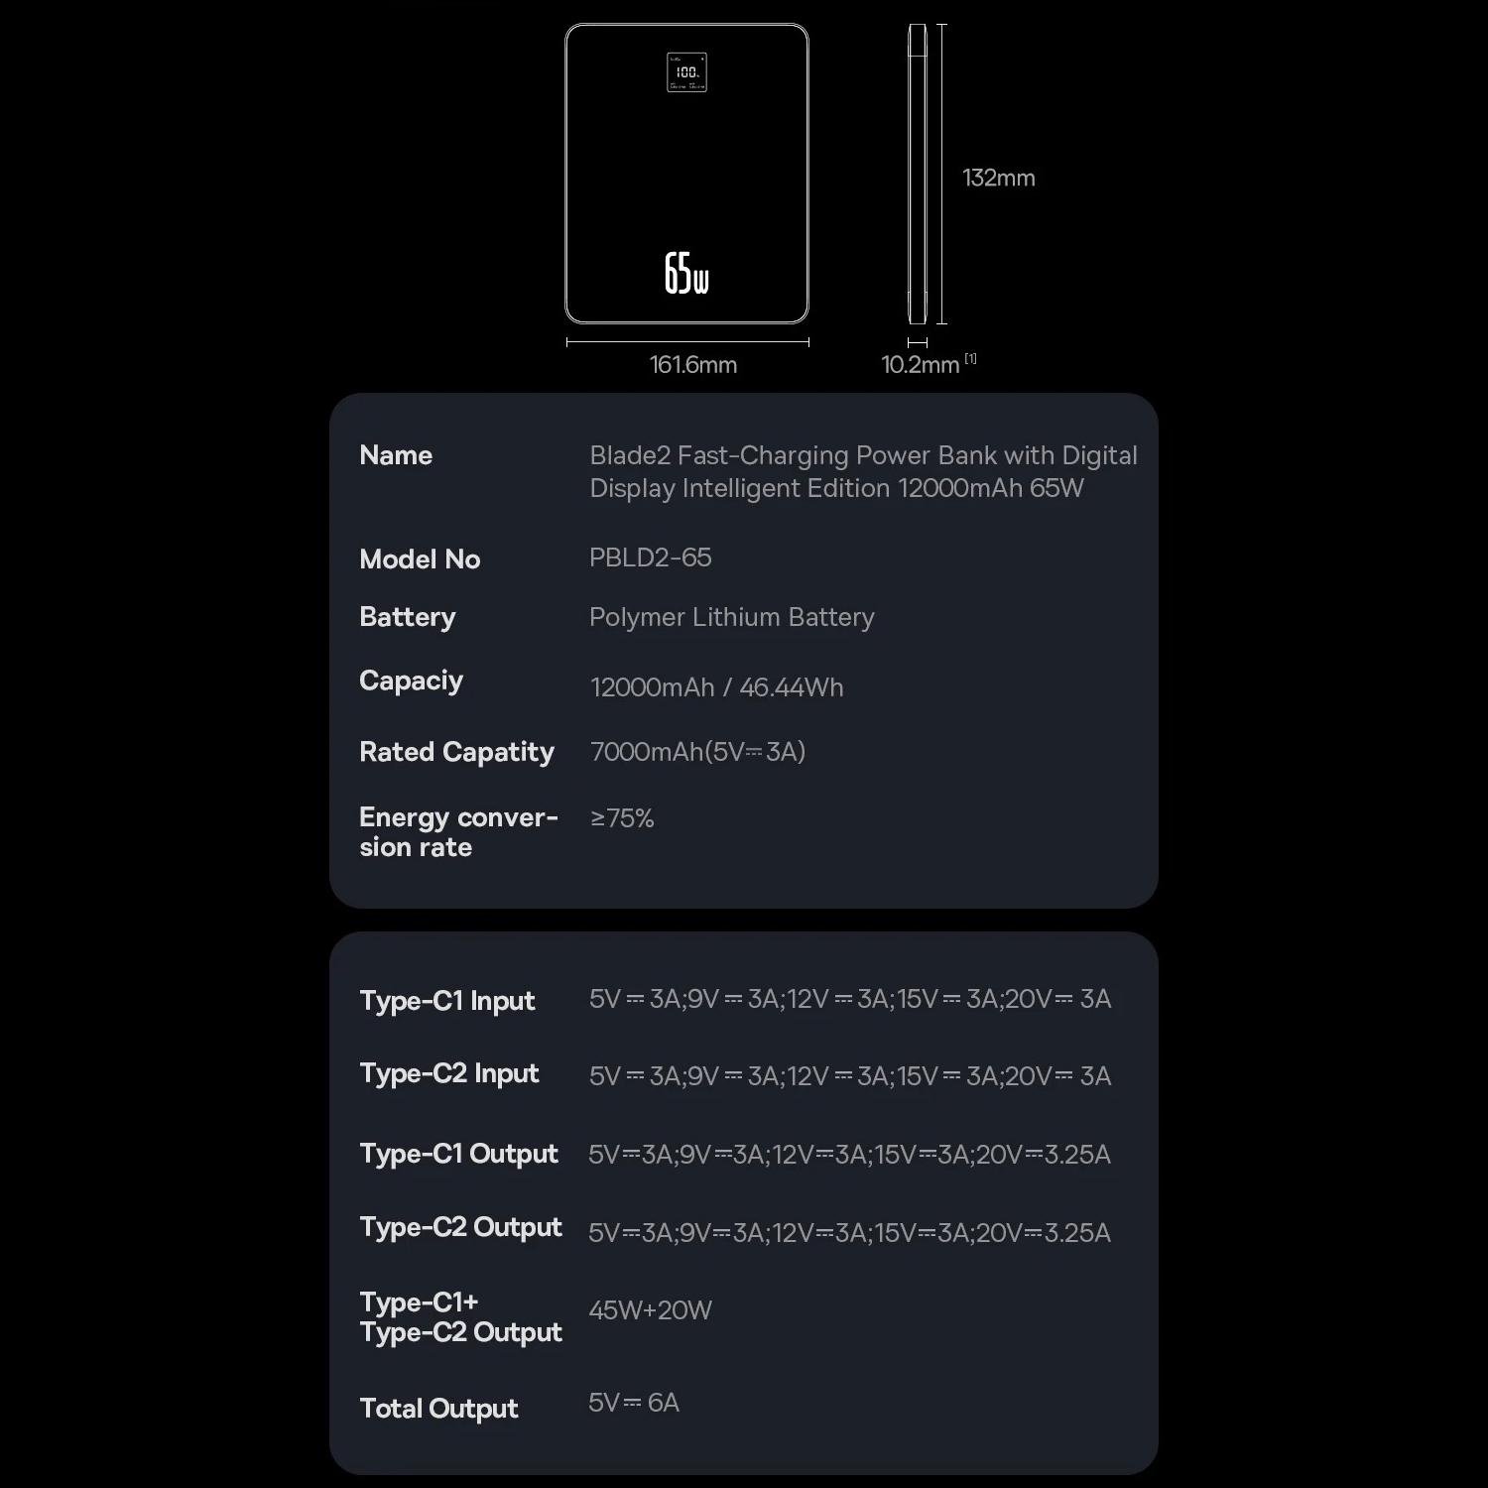Click the model number PBLD2-65

tap(650, 558)
